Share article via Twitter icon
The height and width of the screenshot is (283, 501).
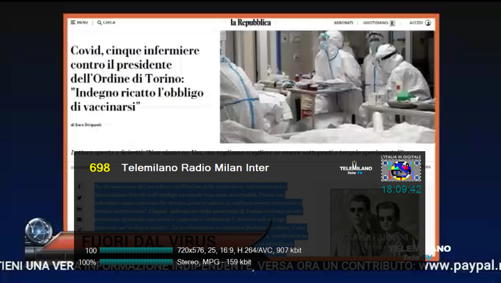(79, 197)
